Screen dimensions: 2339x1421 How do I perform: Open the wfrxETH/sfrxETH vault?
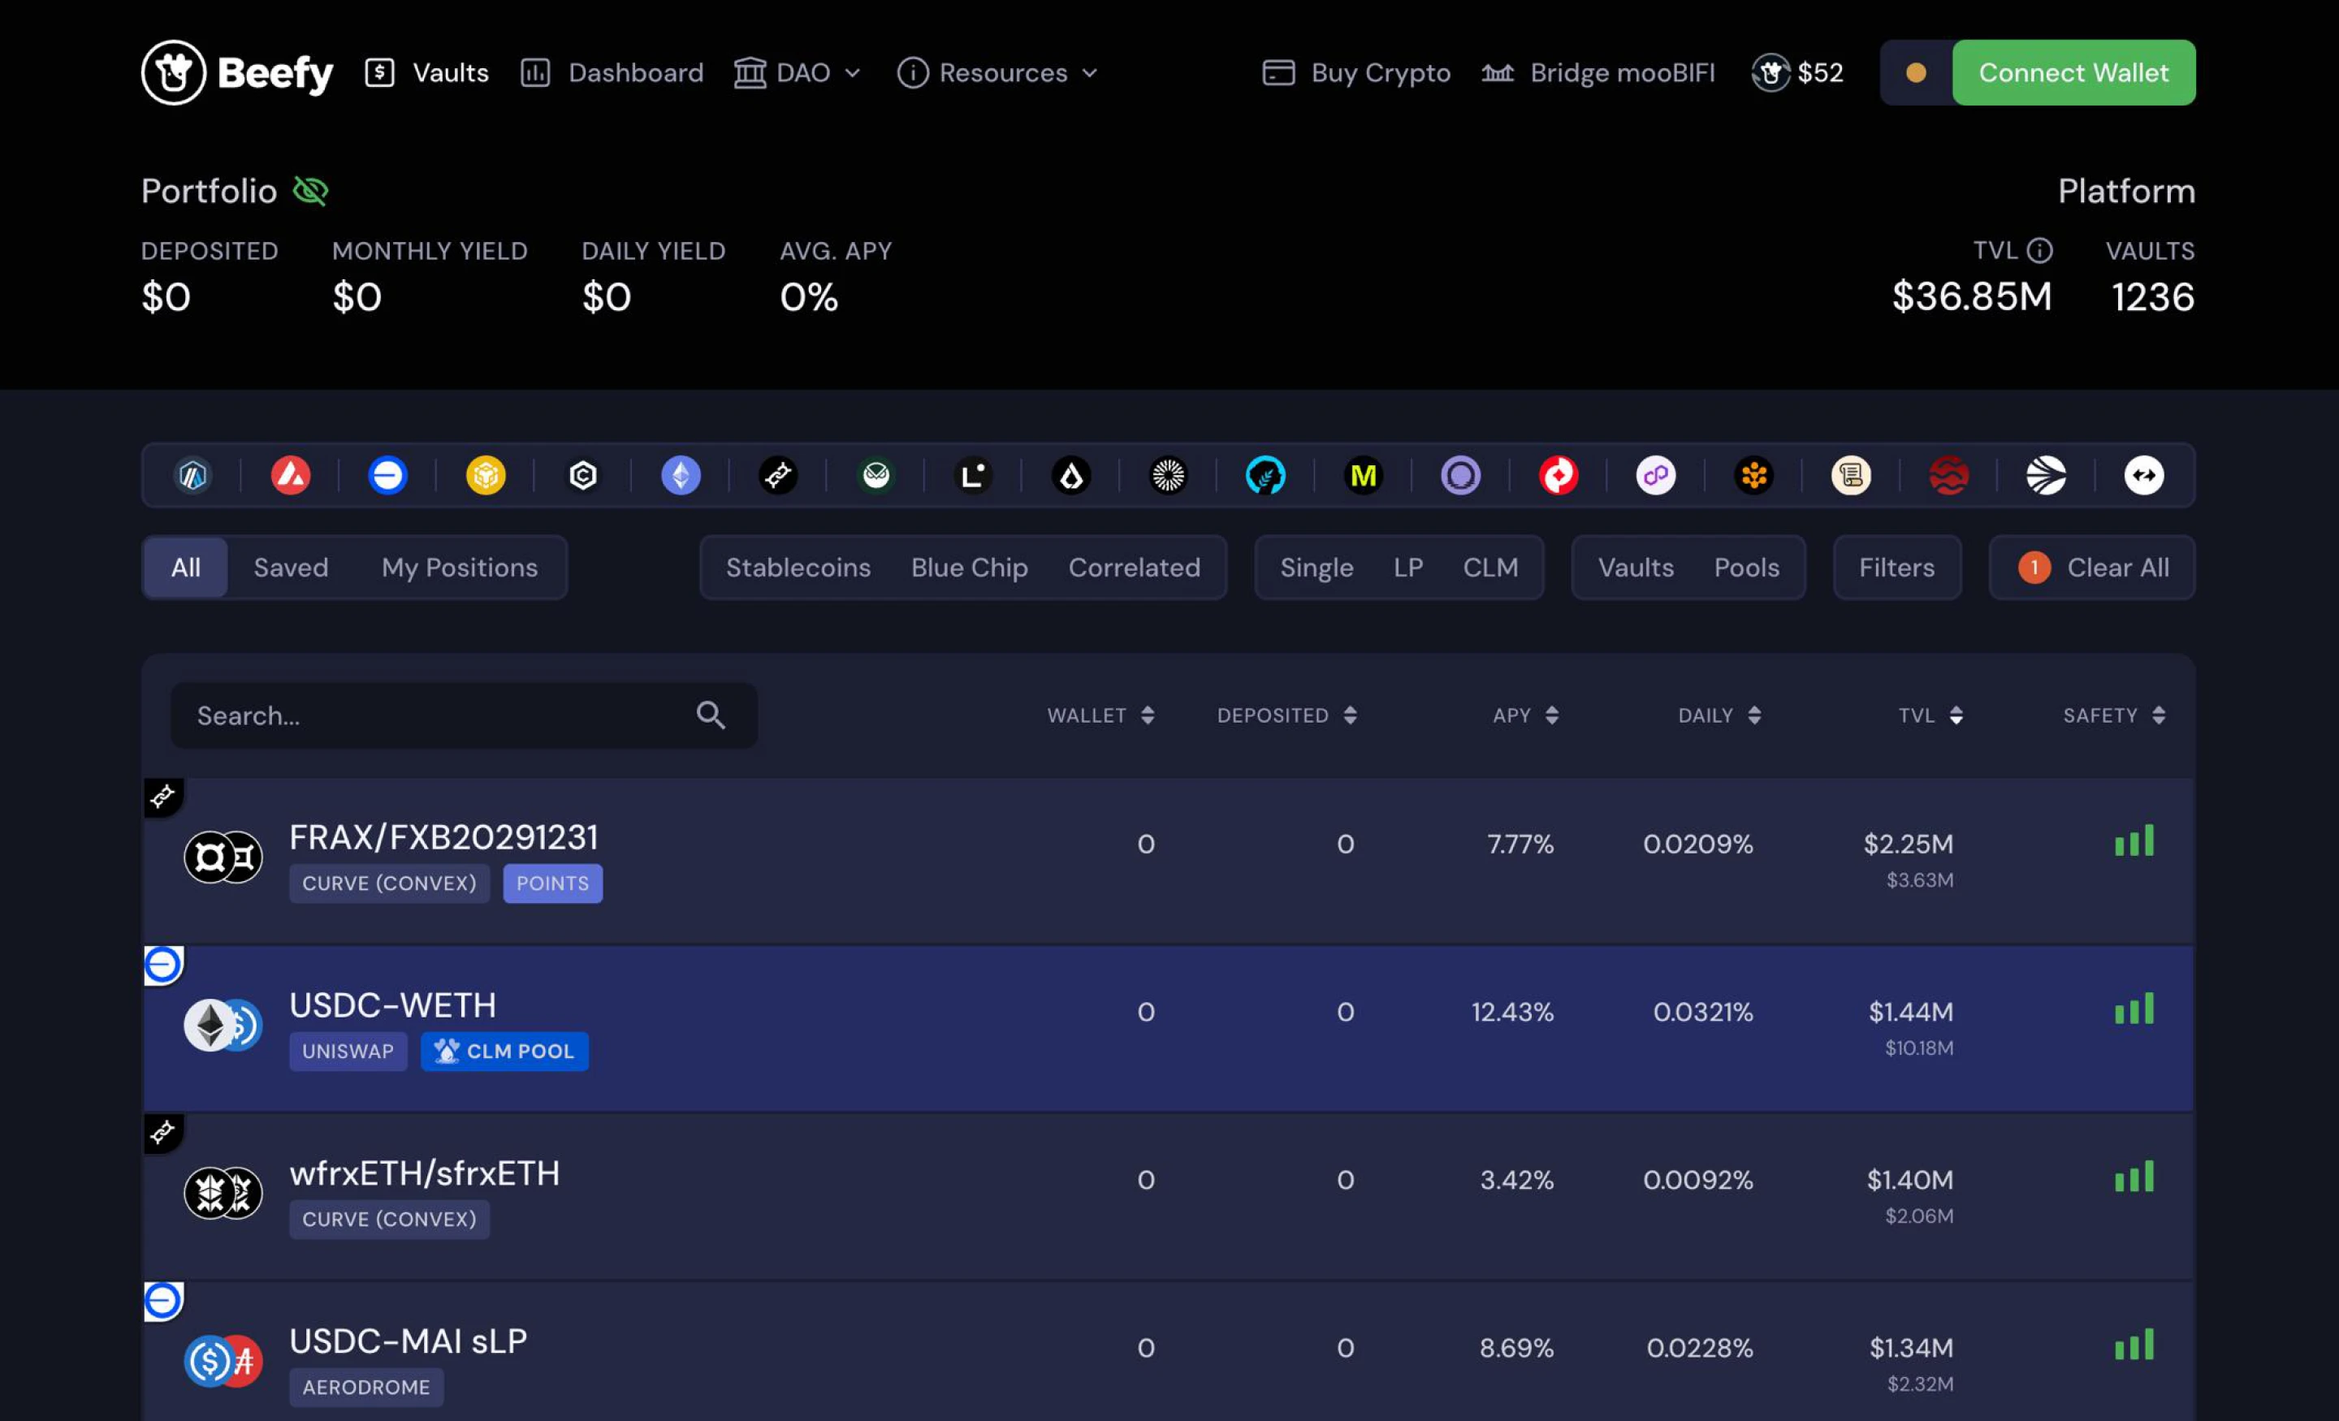(x=1169, y=1196)
